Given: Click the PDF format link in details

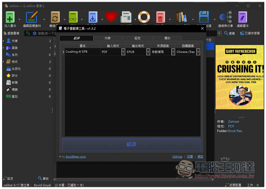Looking at the screenshot, I should tap(231, 126).
